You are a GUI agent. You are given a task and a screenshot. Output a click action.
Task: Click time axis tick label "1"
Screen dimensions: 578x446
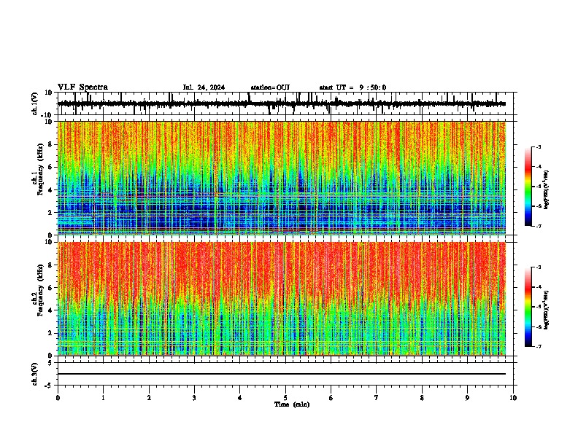[103, 398]
